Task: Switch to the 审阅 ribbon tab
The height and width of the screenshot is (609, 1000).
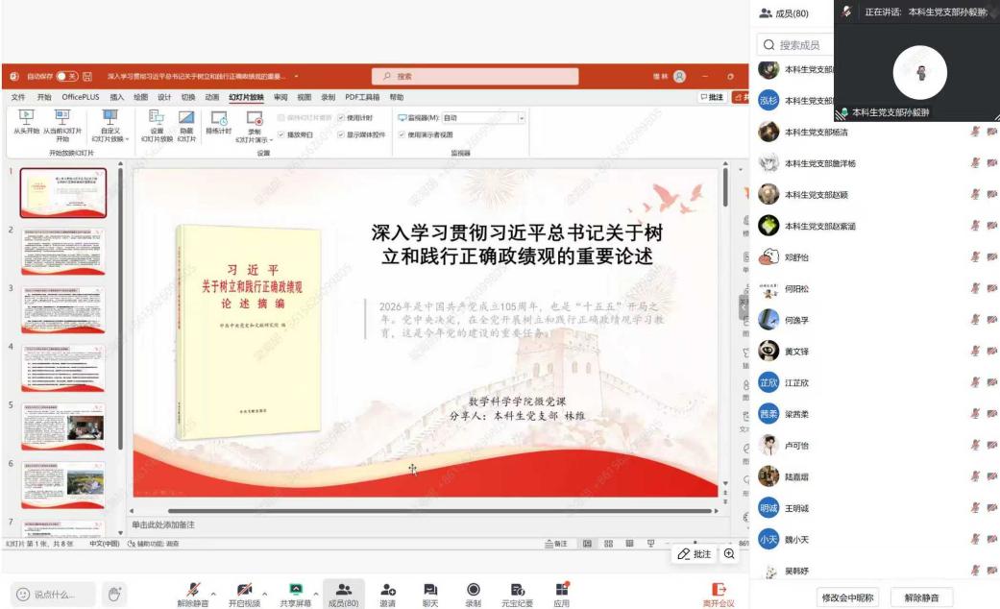Action: pos(280,97)
